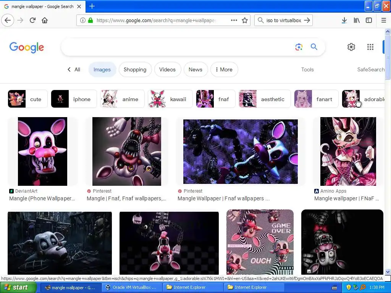Screen dimensions: 391x293
Task: Expand the More search categories menu
Action: tap(224, 69)
